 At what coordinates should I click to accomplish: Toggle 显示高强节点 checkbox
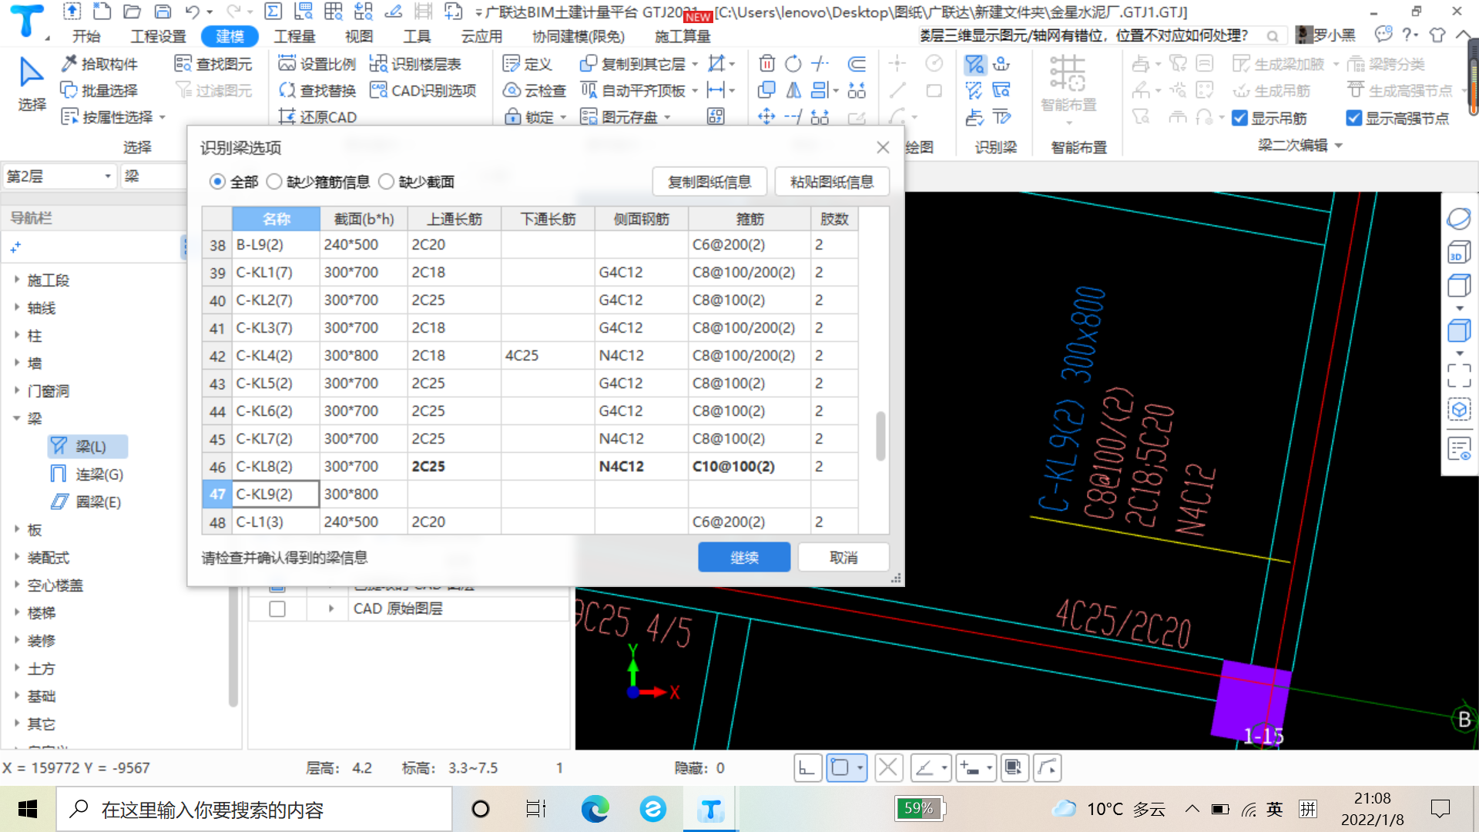pos(1353,118)
